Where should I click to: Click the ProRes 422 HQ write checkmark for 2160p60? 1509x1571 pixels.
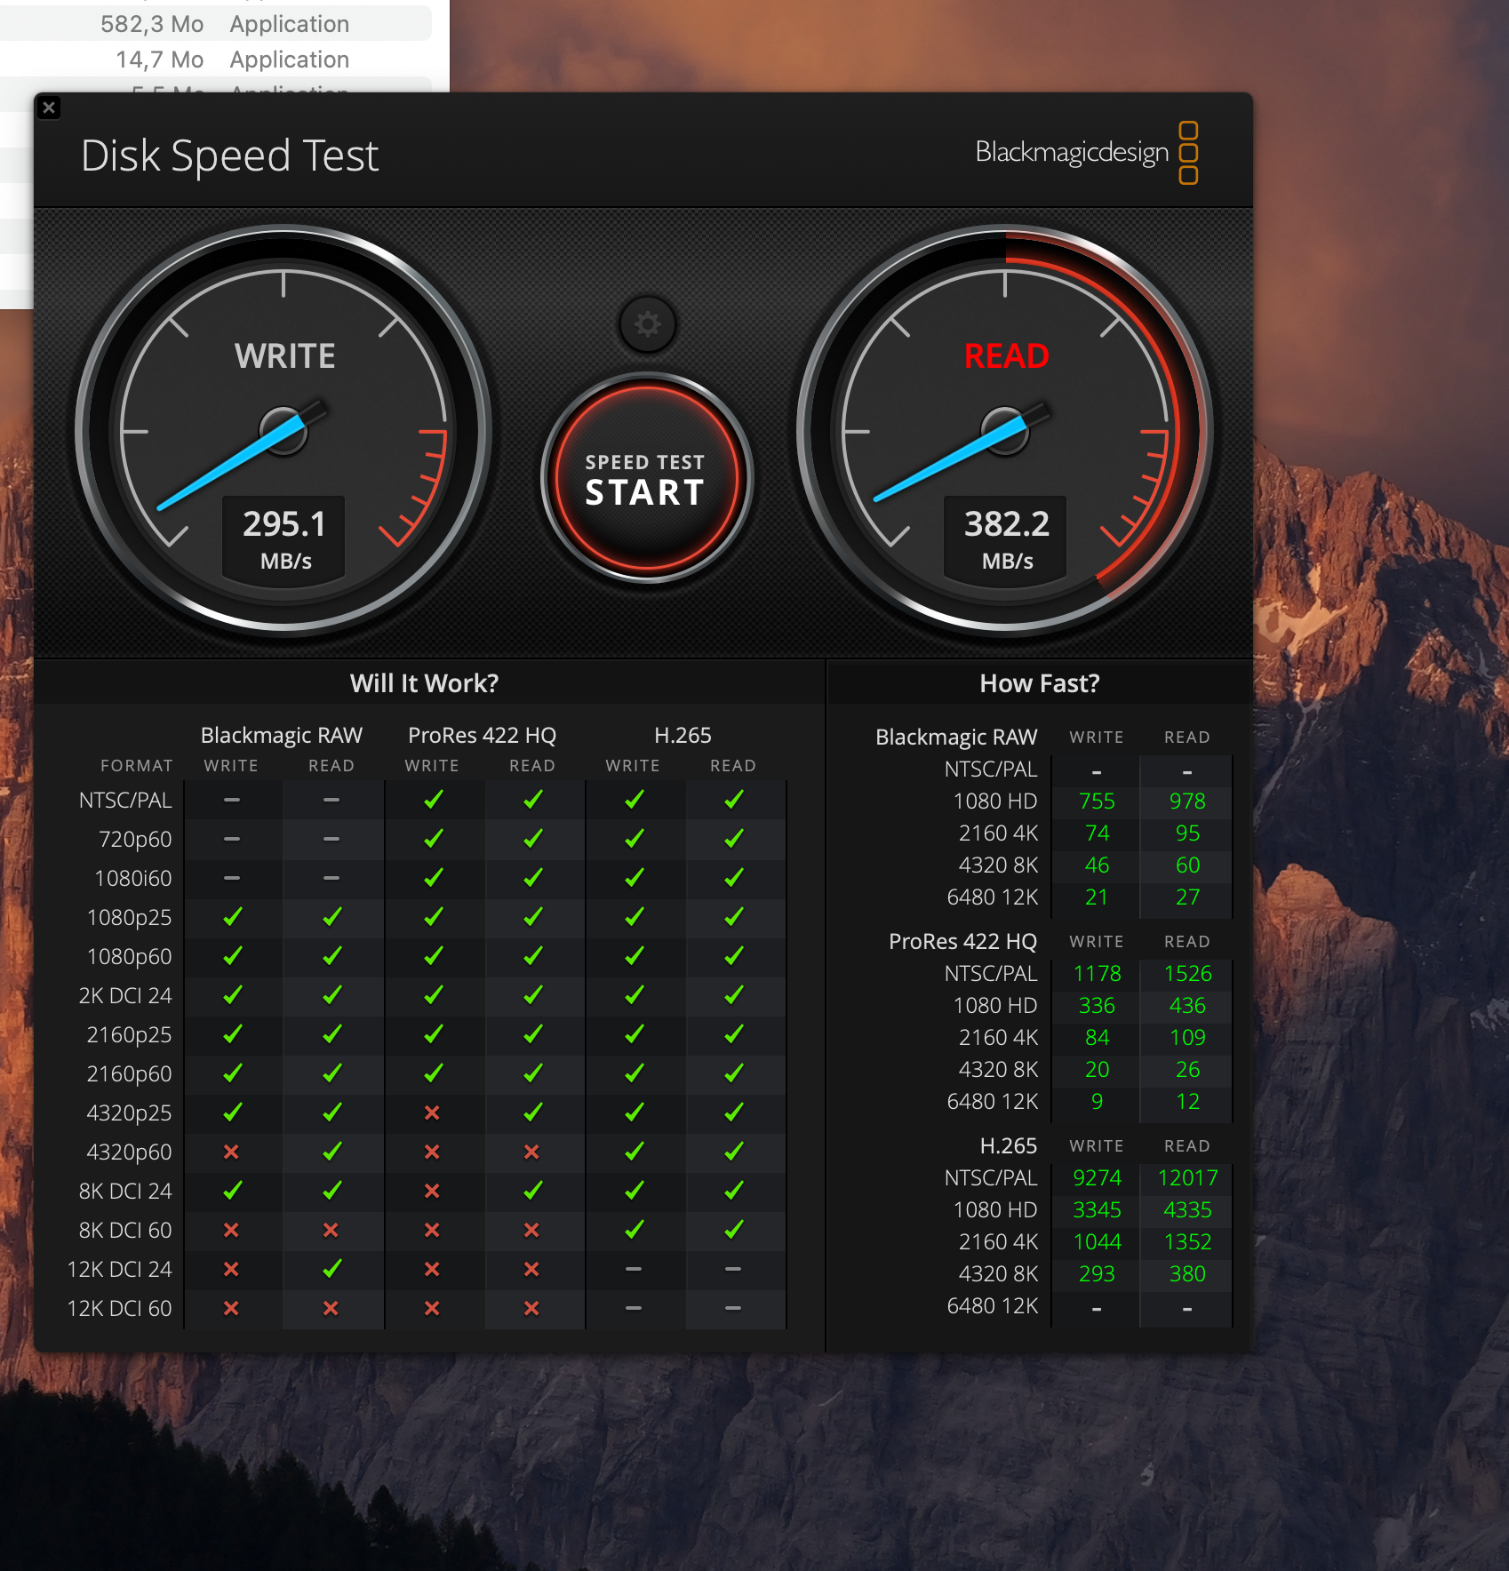(x=433, y=1073)
